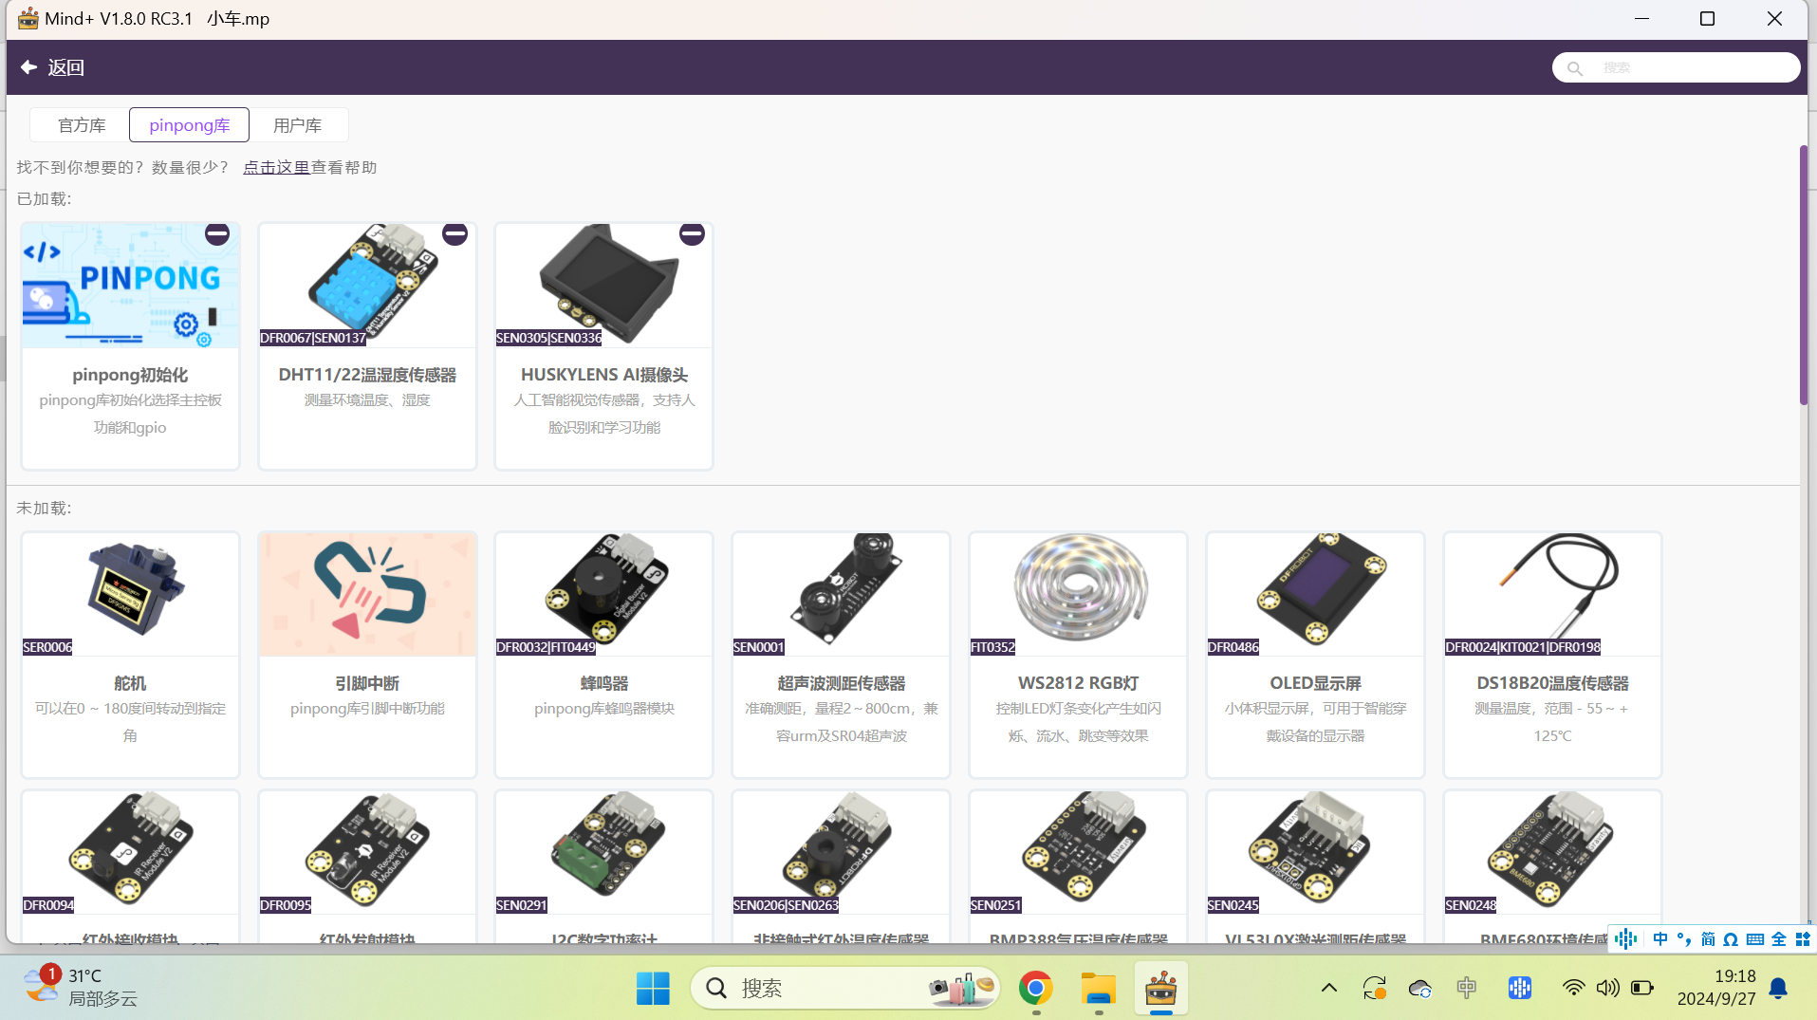Toggle IME 简 simplified character button
Screen dimensions: 1817x1020
click(x=1708, y=938)
